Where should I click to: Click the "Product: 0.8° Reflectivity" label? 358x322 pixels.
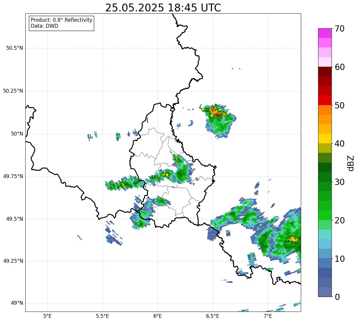point(62,20)
